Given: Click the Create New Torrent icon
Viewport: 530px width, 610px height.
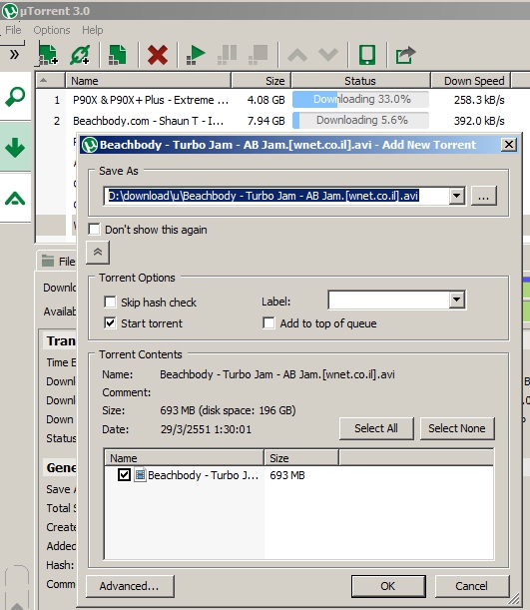Looking at the screenshot, I should click(118, 55).
